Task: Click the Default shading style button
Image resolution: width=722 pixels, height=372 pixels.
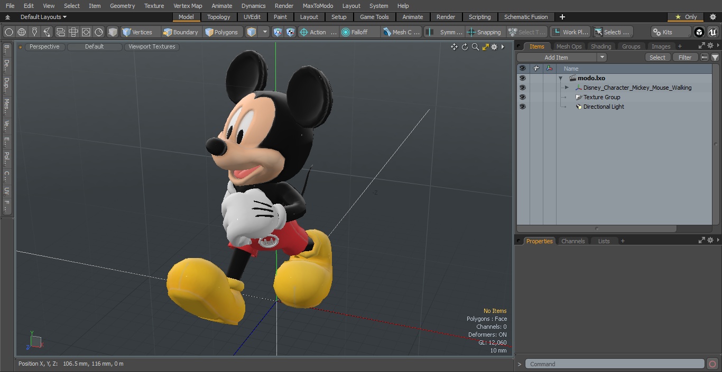Action: point(94,46)
